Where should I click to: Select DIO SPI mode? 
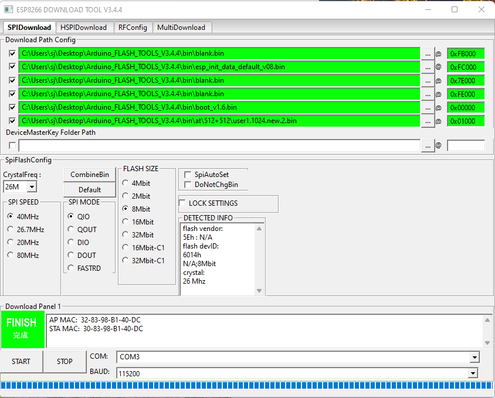click(70, 242)
